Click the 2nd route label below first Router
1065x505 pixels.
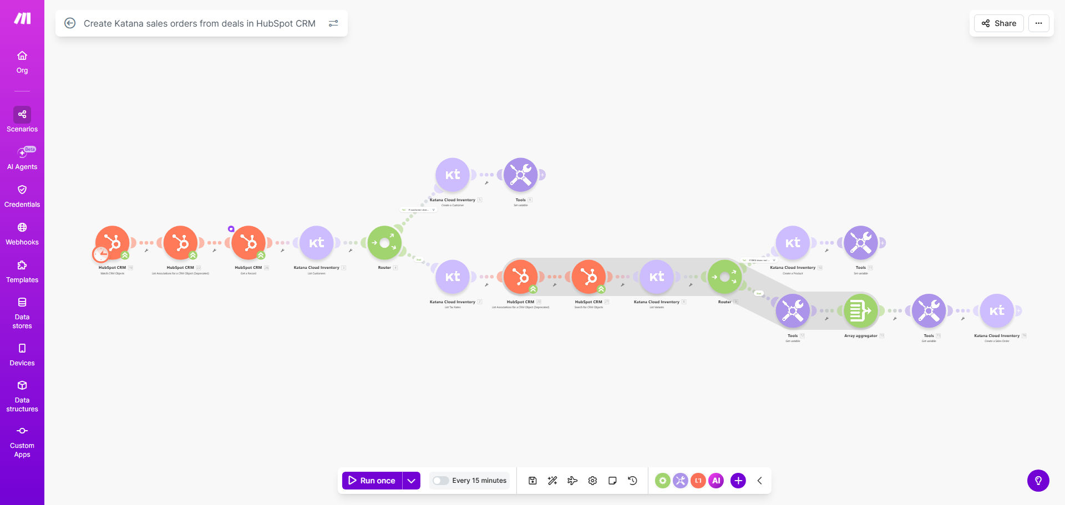[419, 259]
